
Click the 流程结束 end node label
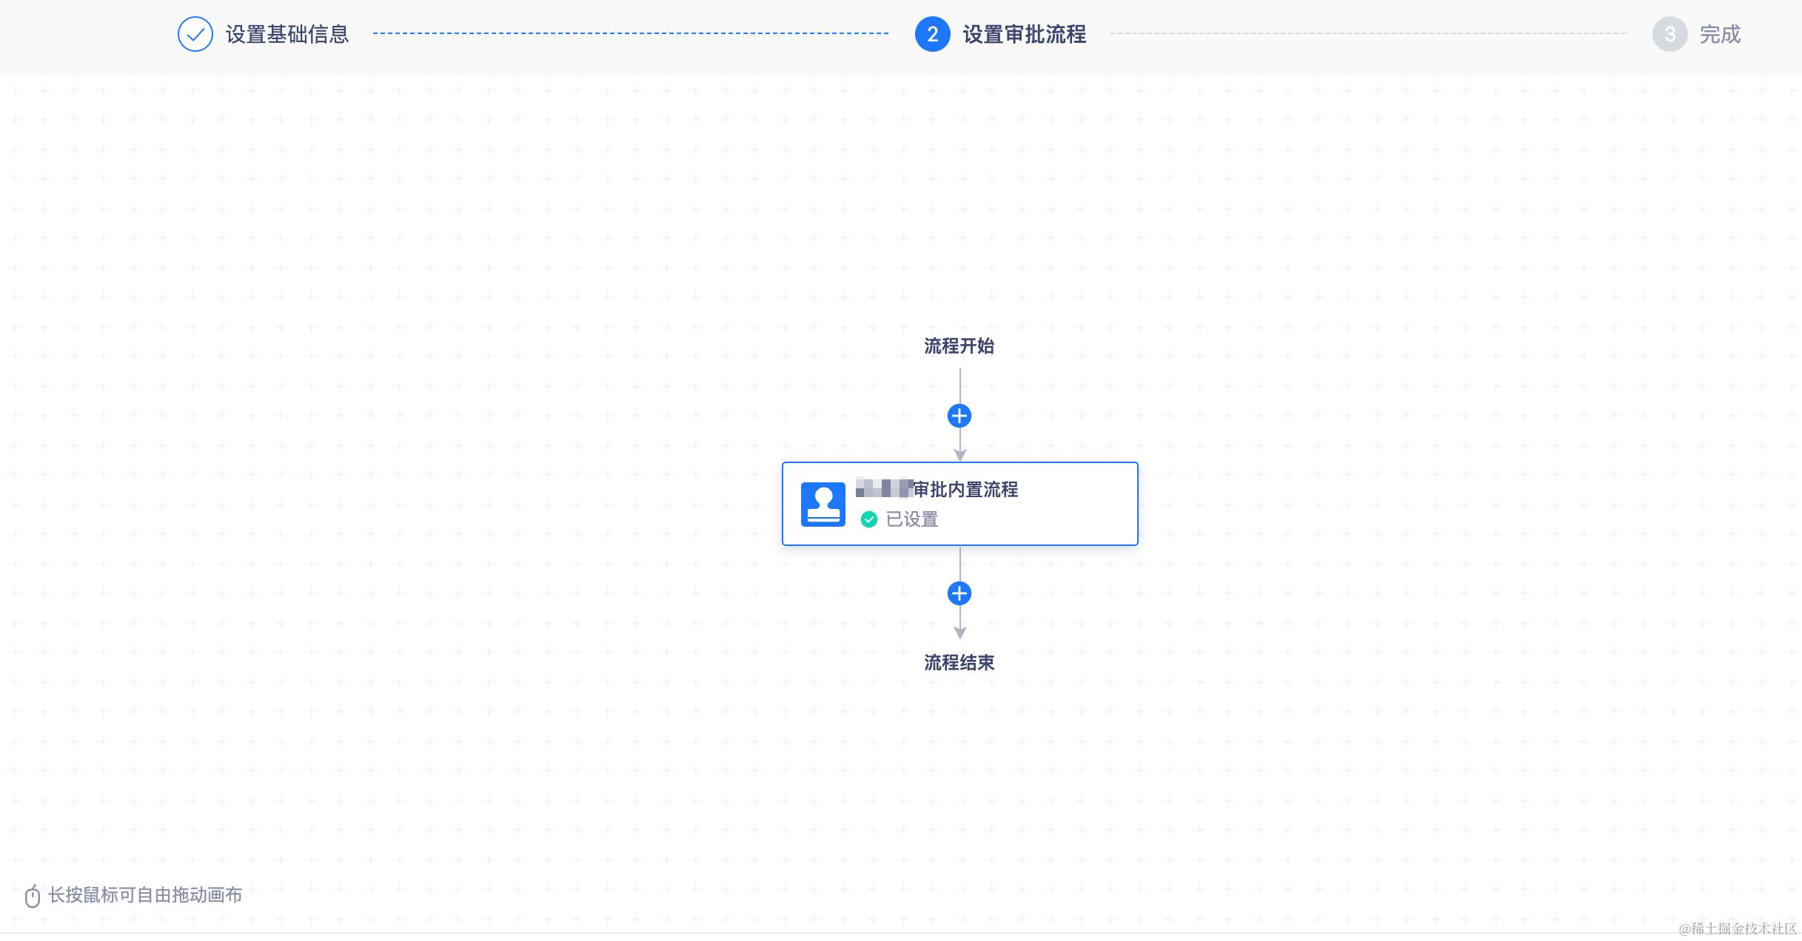[959, 662]
